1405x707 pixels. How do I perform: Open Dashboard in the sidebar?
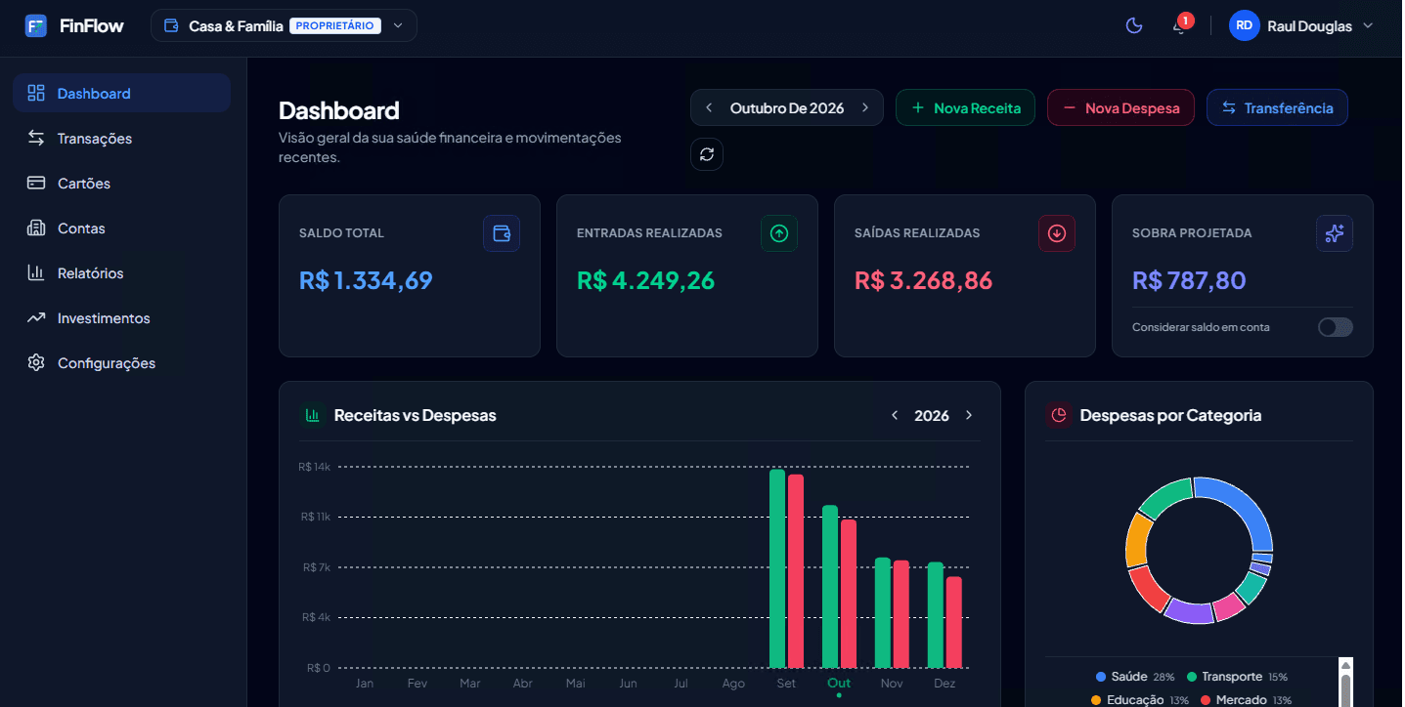click(121, 93)
